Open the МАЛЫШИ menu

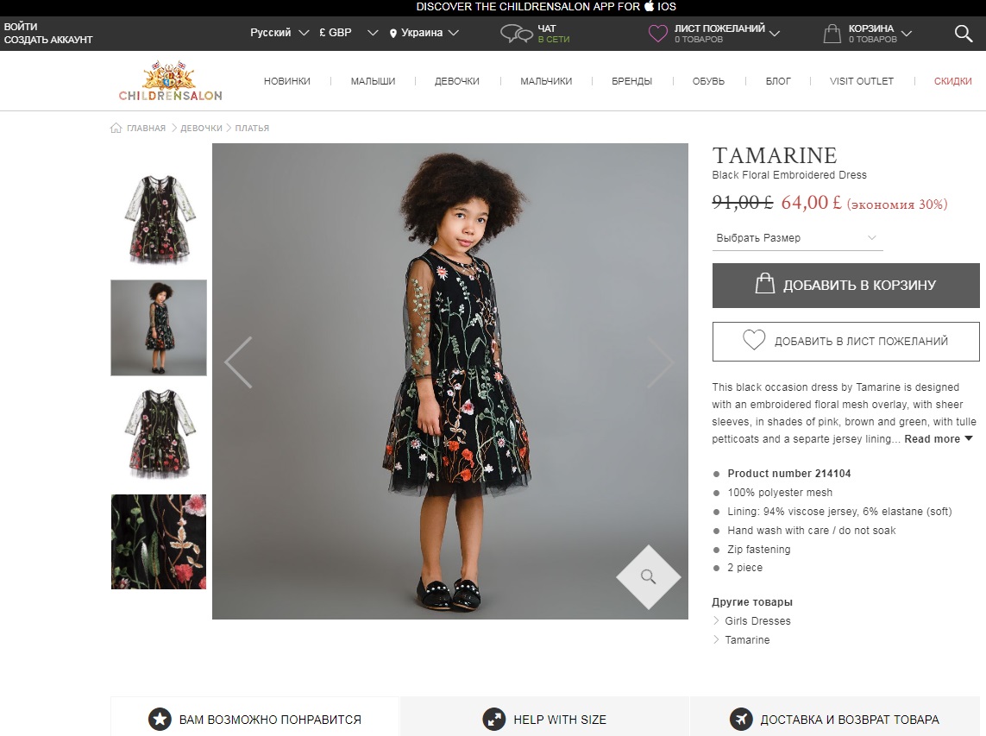(373, 81)
